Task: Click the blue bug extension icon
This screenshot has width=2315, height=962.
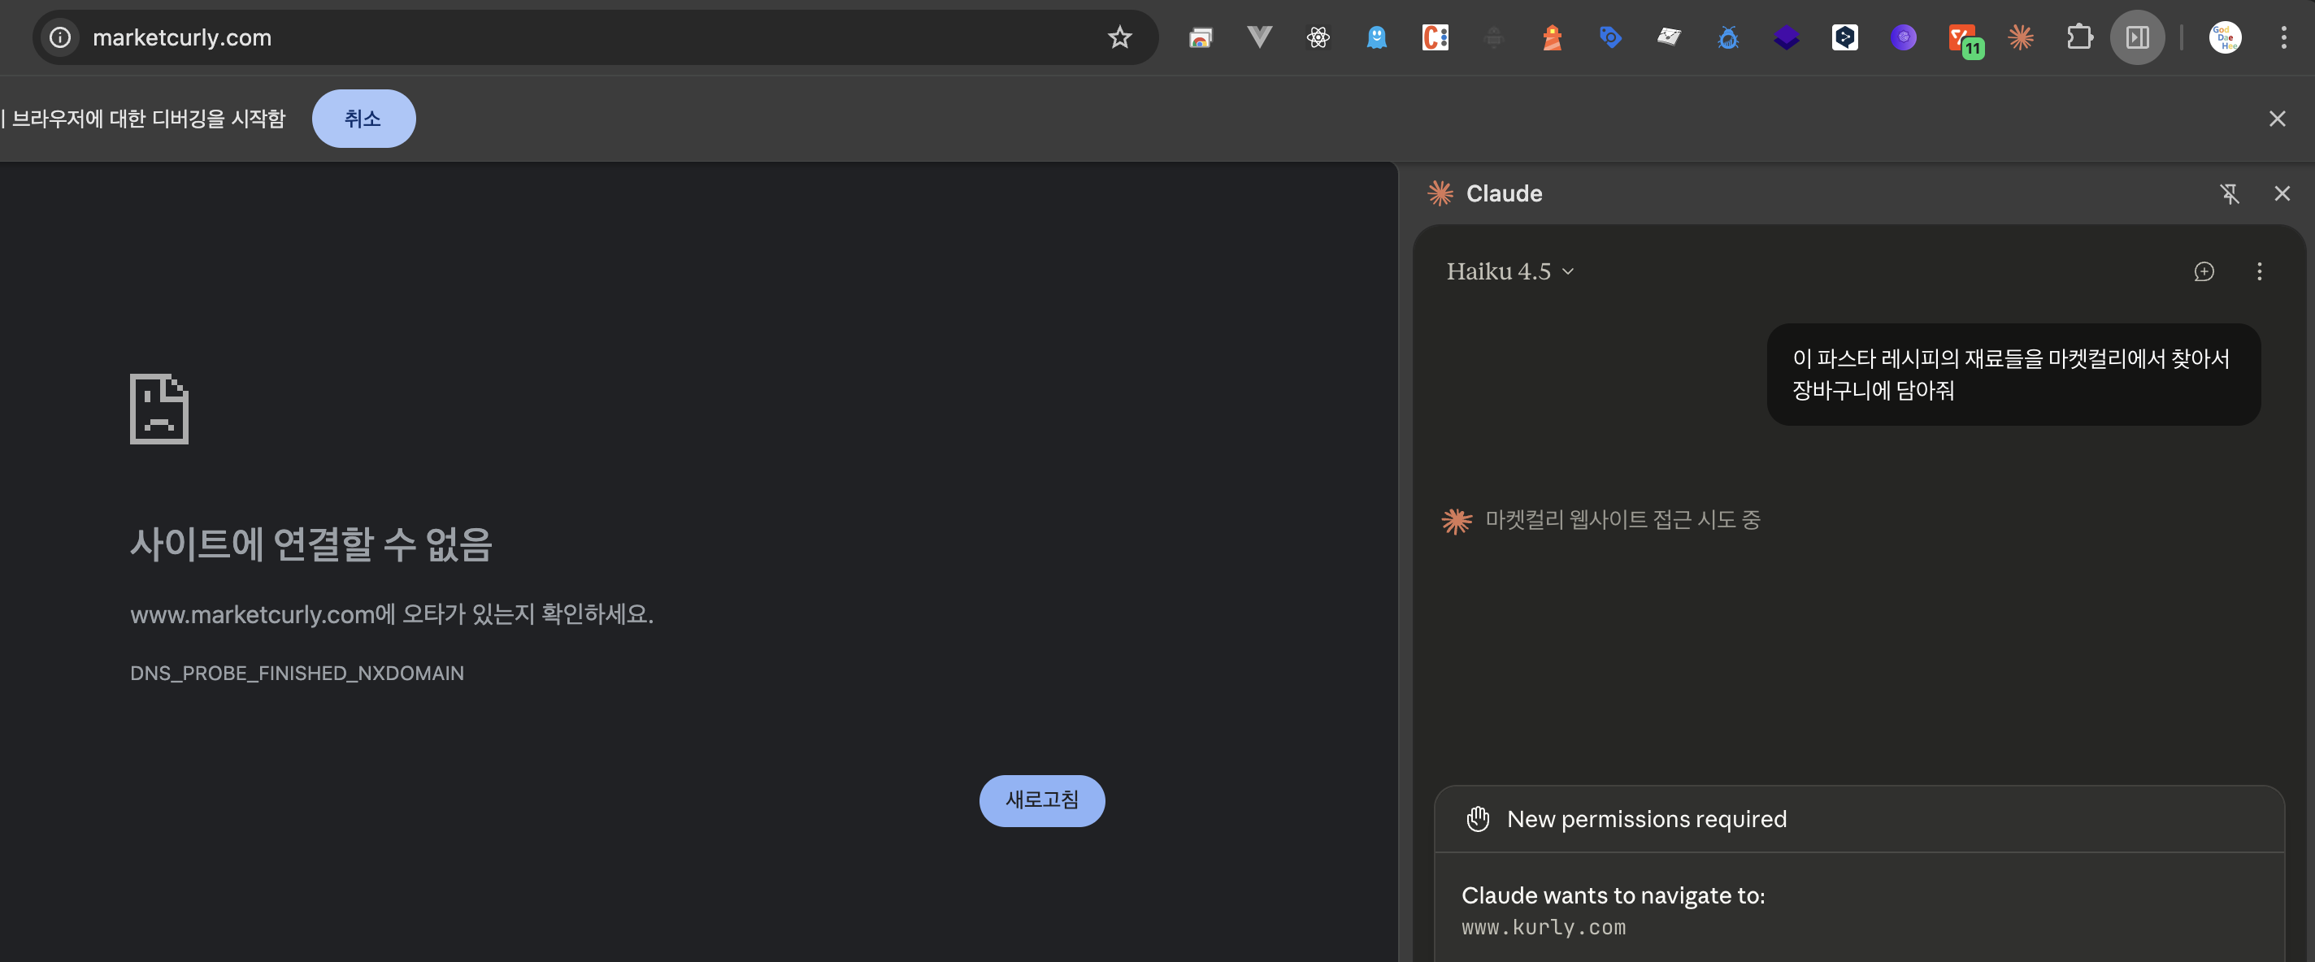Action: (1727, 37)
